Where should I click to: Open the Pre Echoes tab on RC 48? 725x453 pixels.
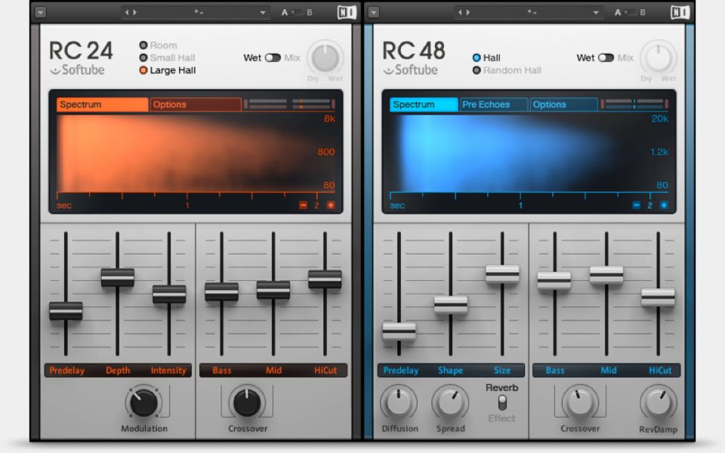(x=492, y=104)
